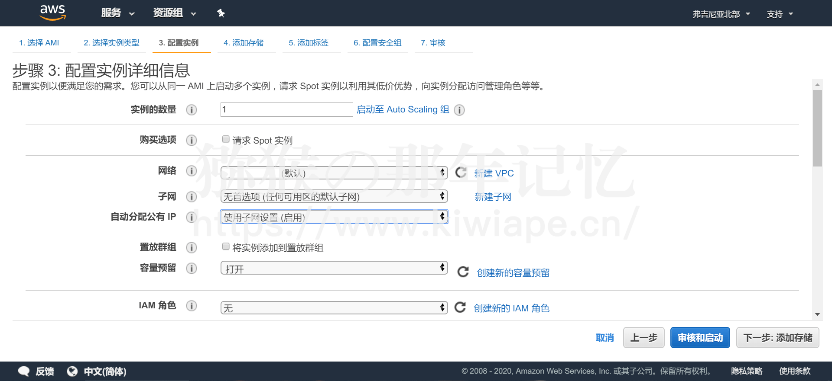
Task: Go to step 4. 添加存储
Action: point(244,43)
